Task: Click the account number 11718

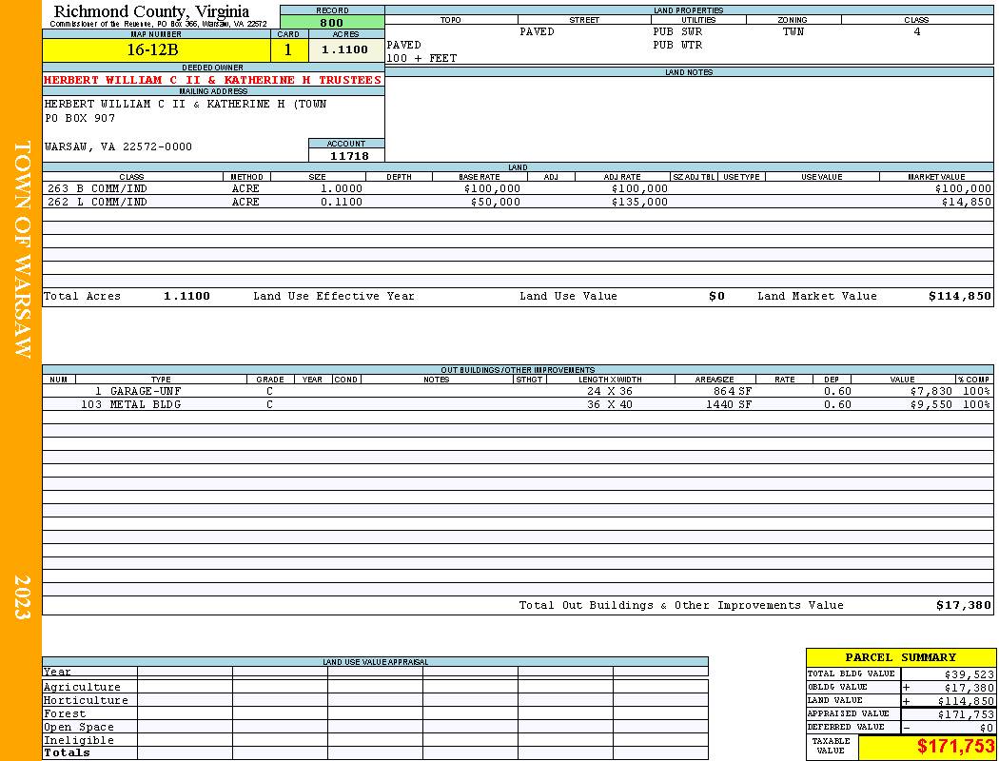Action: [x=348, y=155]
